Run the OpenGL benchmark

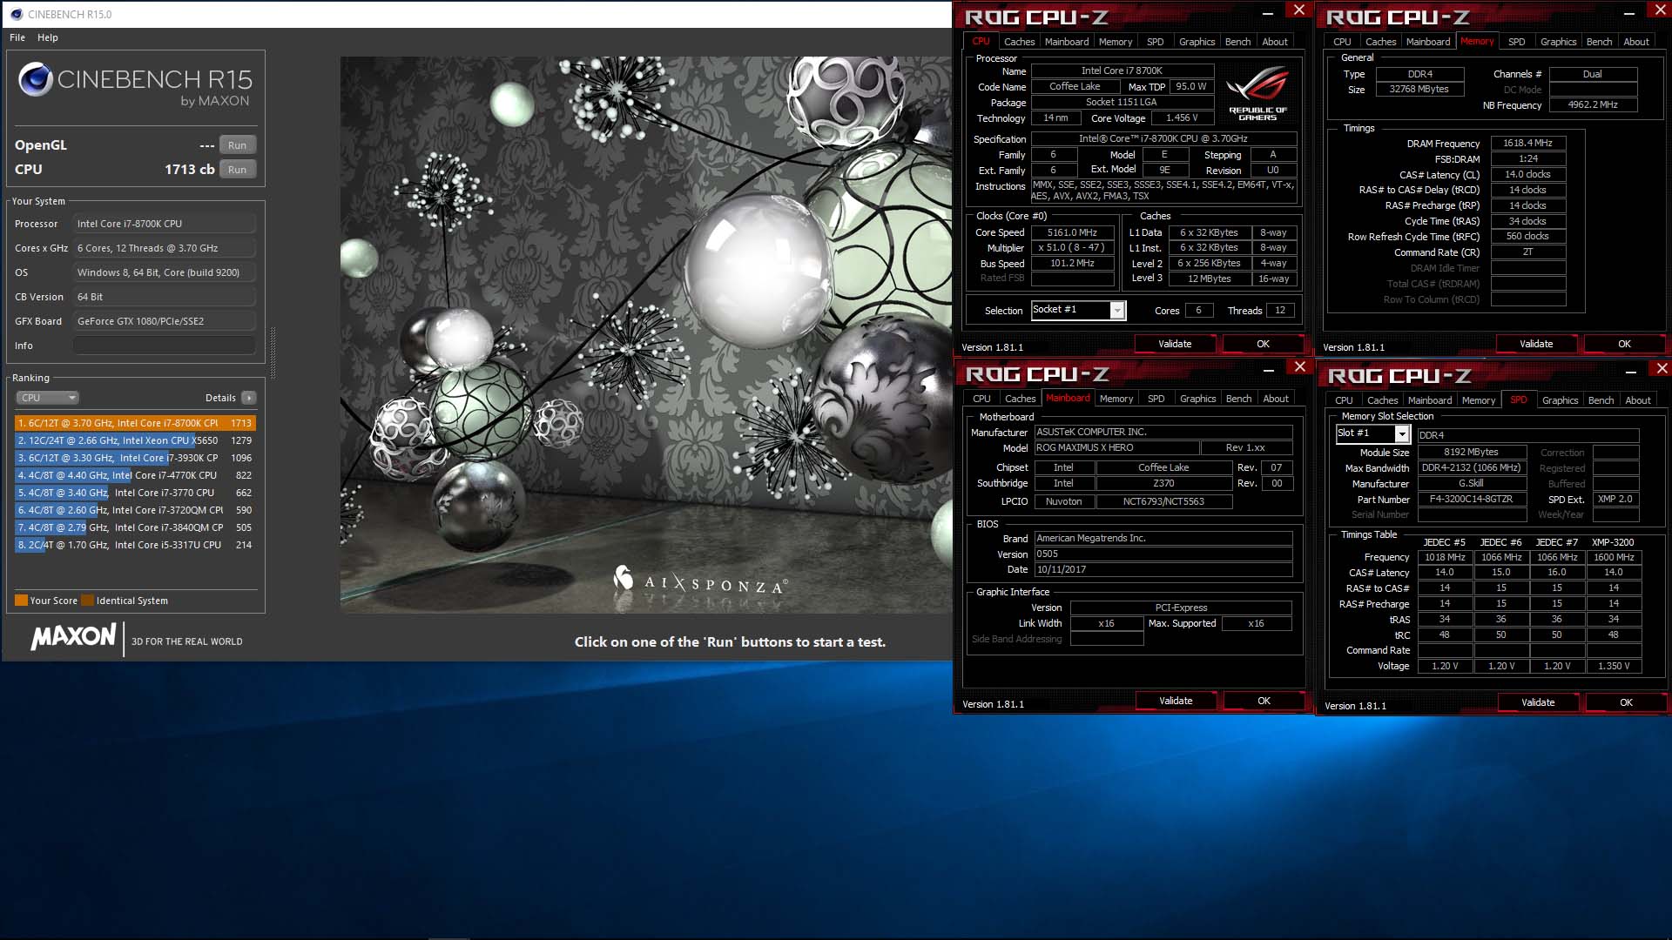(x=237, y=145)
